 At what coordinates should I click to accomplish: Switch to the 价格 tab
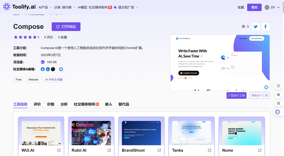tap(50, 104)
